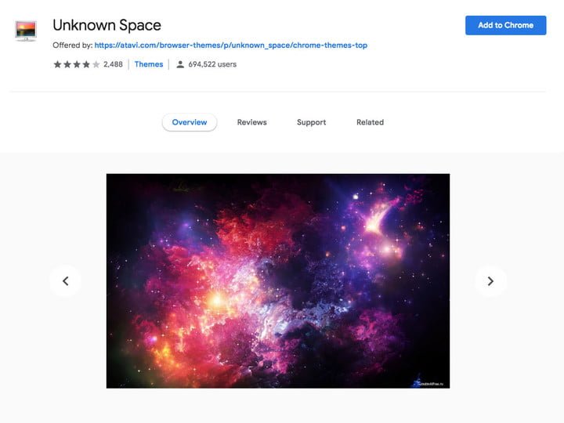Screen dimensions: 564x423
Task: Click the fourth rating star
Action: (x=86, y=64)
